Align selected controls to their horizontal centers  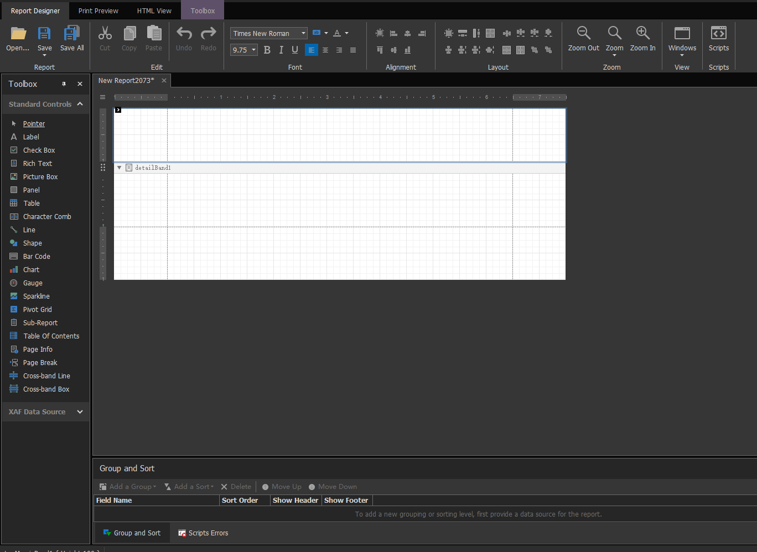point(407,33)
